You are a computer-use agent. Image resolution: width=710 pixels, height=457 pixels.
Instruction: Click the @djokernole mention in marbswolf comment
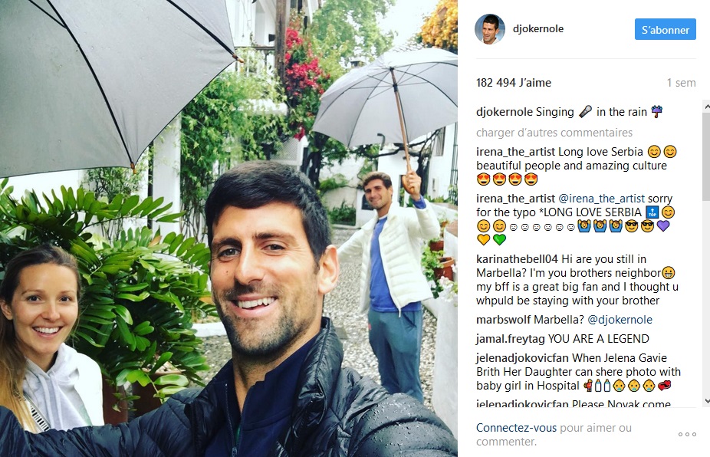(620, 320)
